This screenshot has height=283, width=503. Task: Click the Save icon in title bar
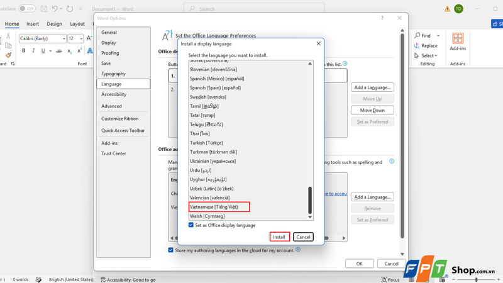point(43,9)
